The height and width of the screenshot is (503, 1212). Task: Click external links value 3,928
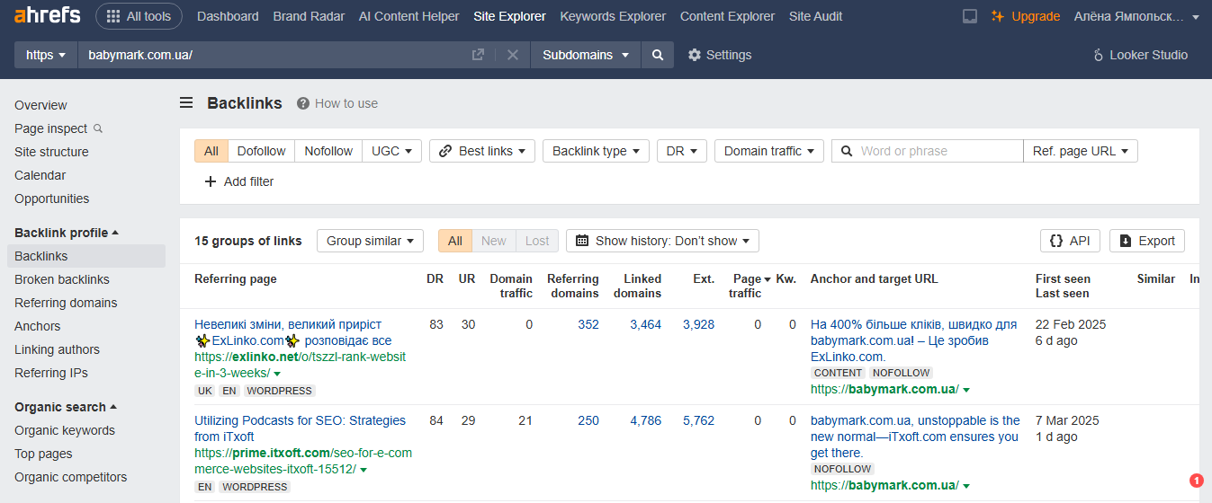698,324
